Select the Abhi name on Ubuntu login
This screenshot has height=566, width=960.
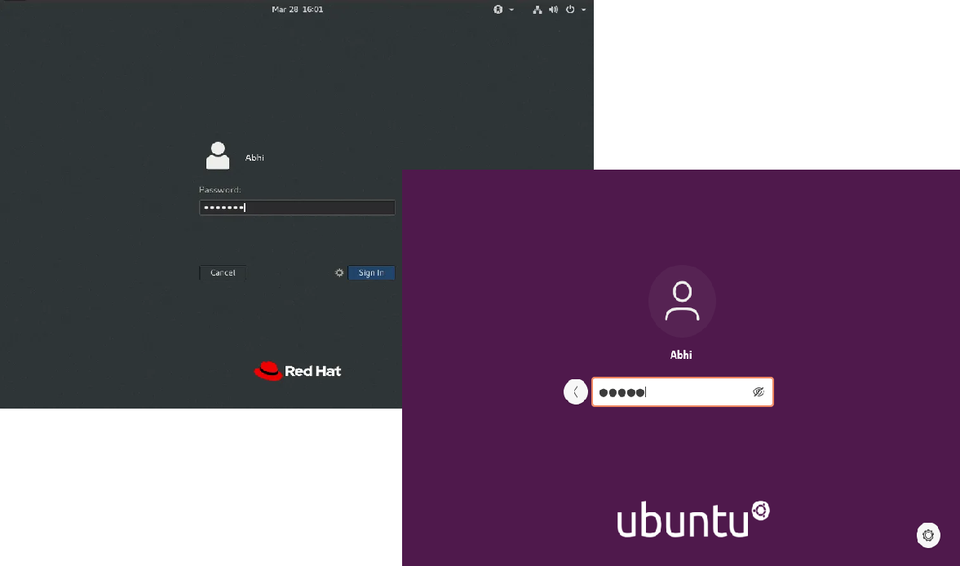pos(682,355)
